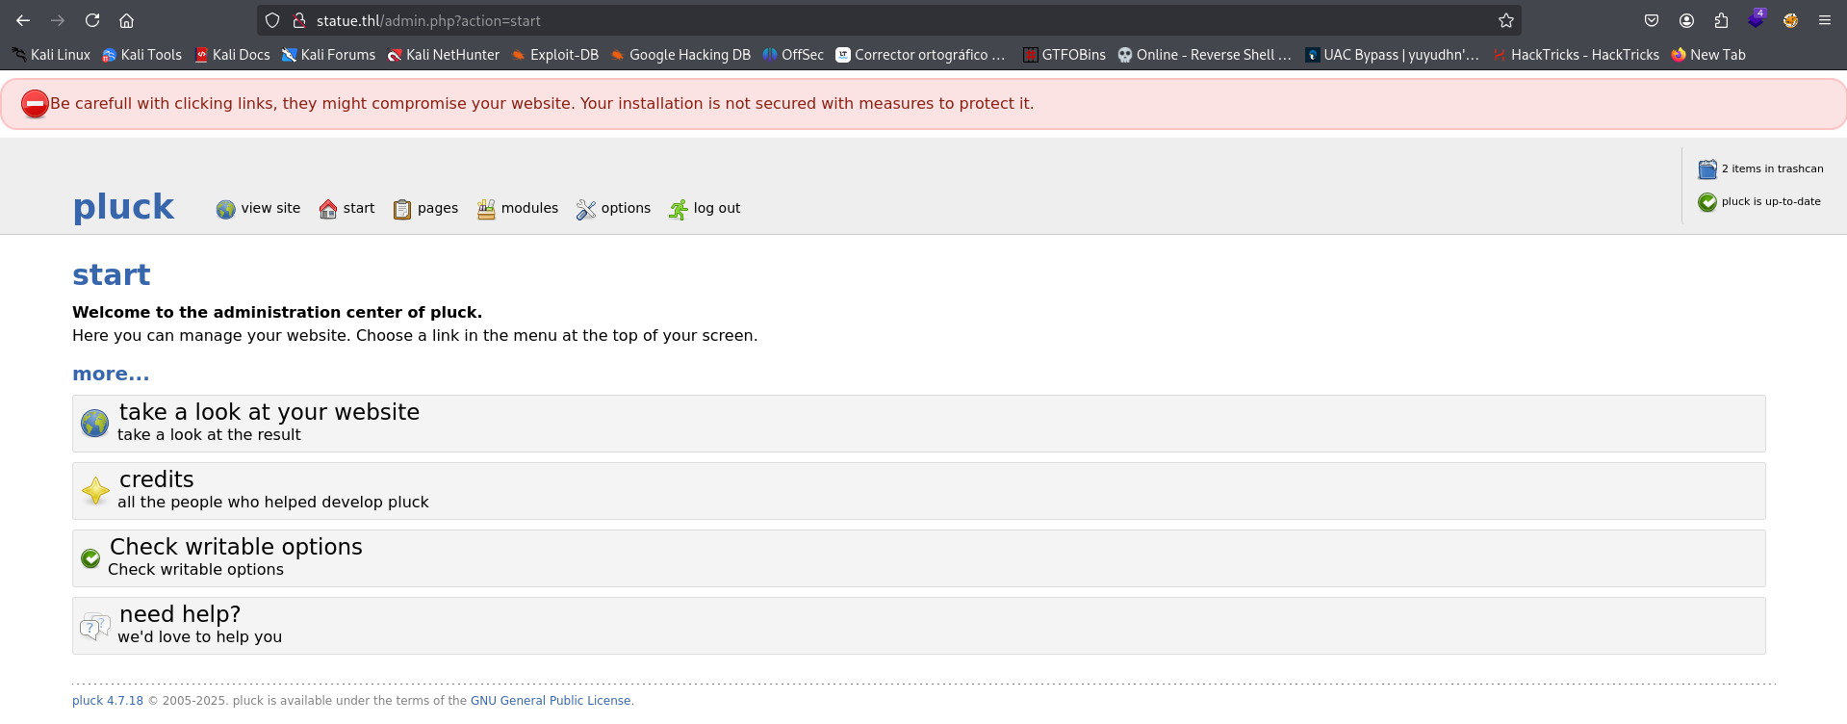The height and width of the screenshot is (724, 1847).
Task: Open the HackTricks bookmark
Action: (1576, 55)
